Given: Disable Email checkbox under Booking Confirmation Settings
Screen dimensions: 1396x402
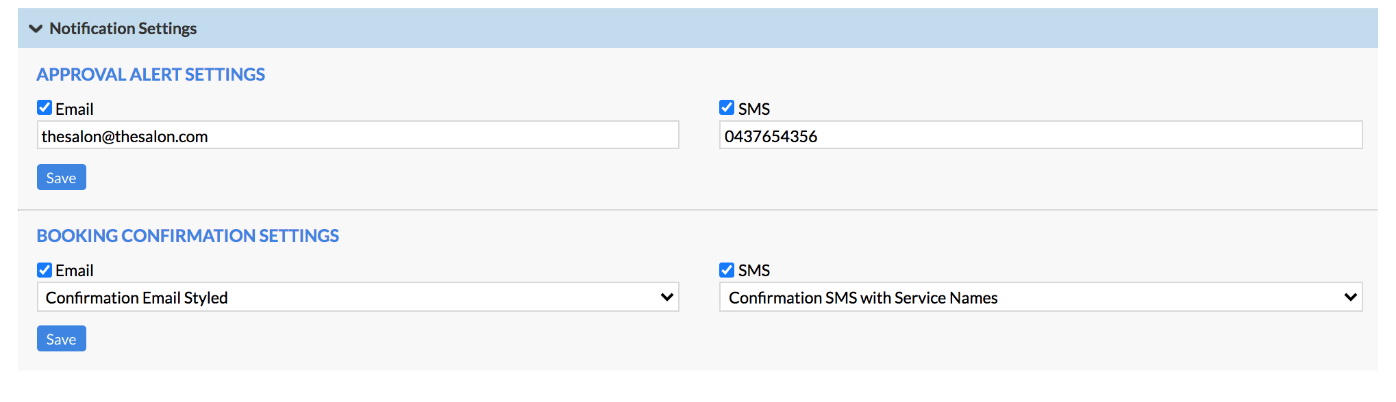Looking at the screenshot, I should click(x=45, y=270).
